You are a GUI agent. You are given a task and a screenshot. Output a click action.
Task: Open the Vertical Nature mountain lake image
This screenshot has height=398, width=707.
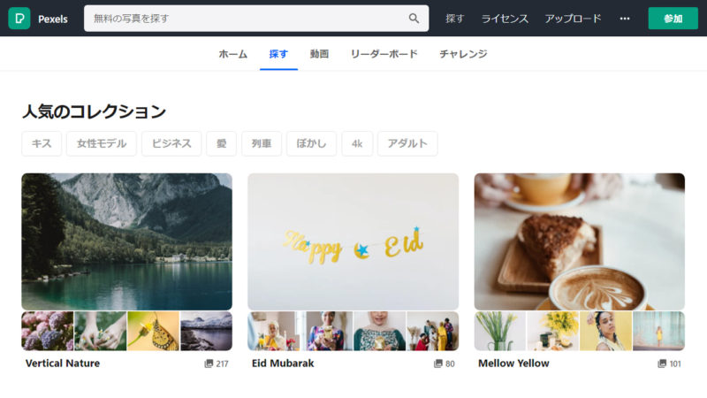[x=126, y=241]
